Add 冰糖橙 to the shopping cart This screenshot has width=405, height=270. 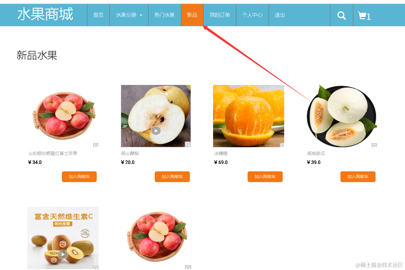point(265,177)
